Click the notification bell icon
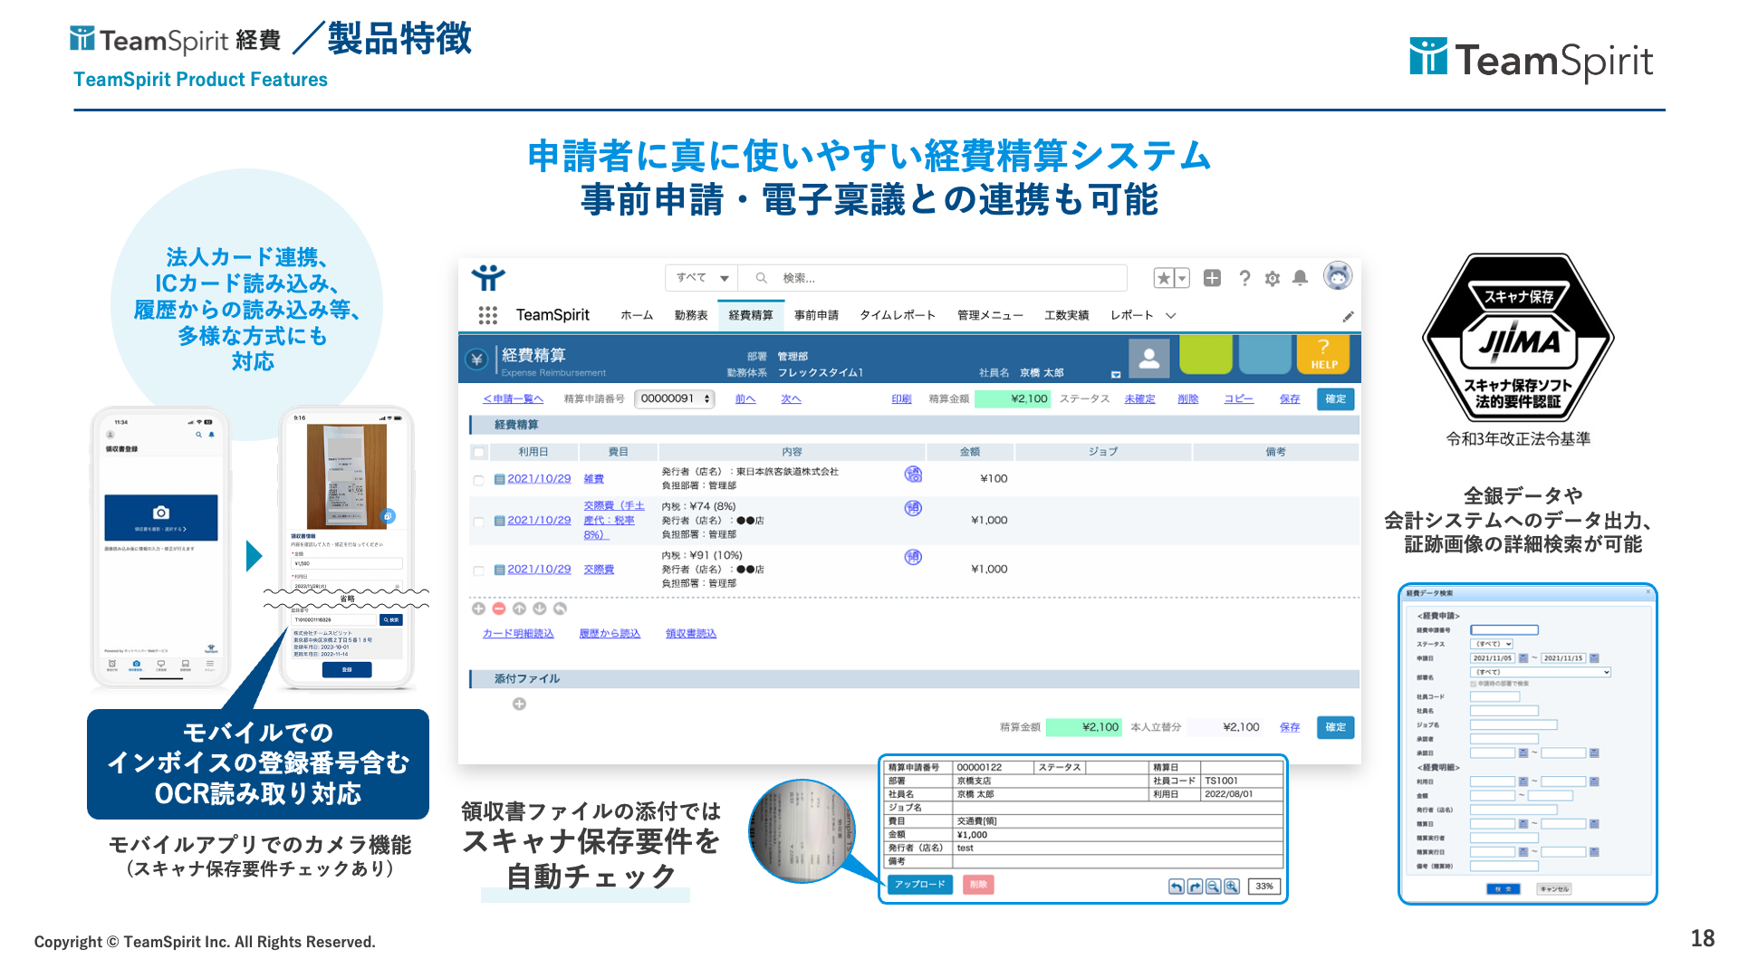 pyautogui.click(x=1300, y=278)
